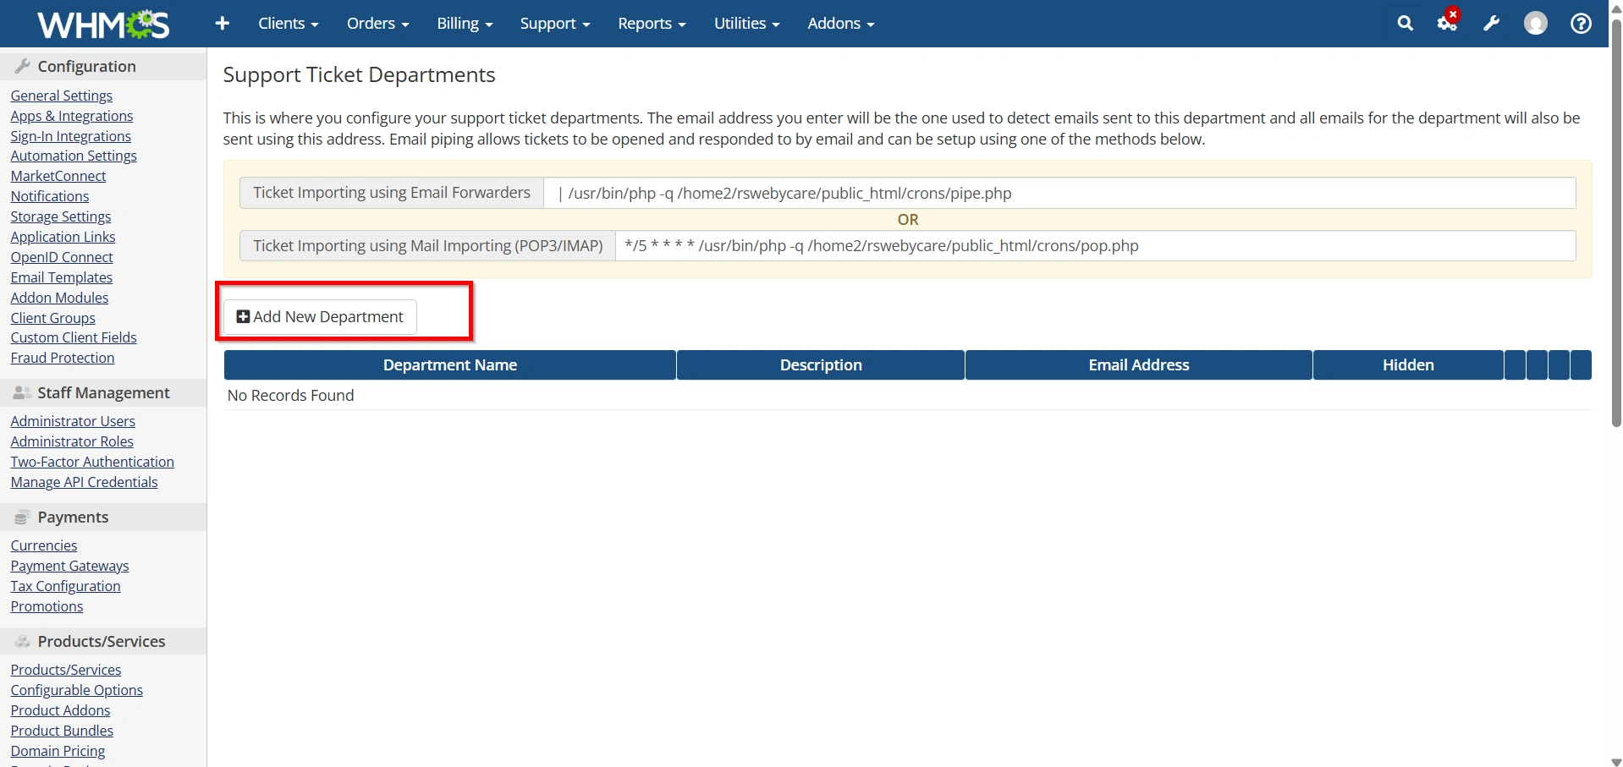
Task: Open Addon Modules link
Action: (59, 298)
